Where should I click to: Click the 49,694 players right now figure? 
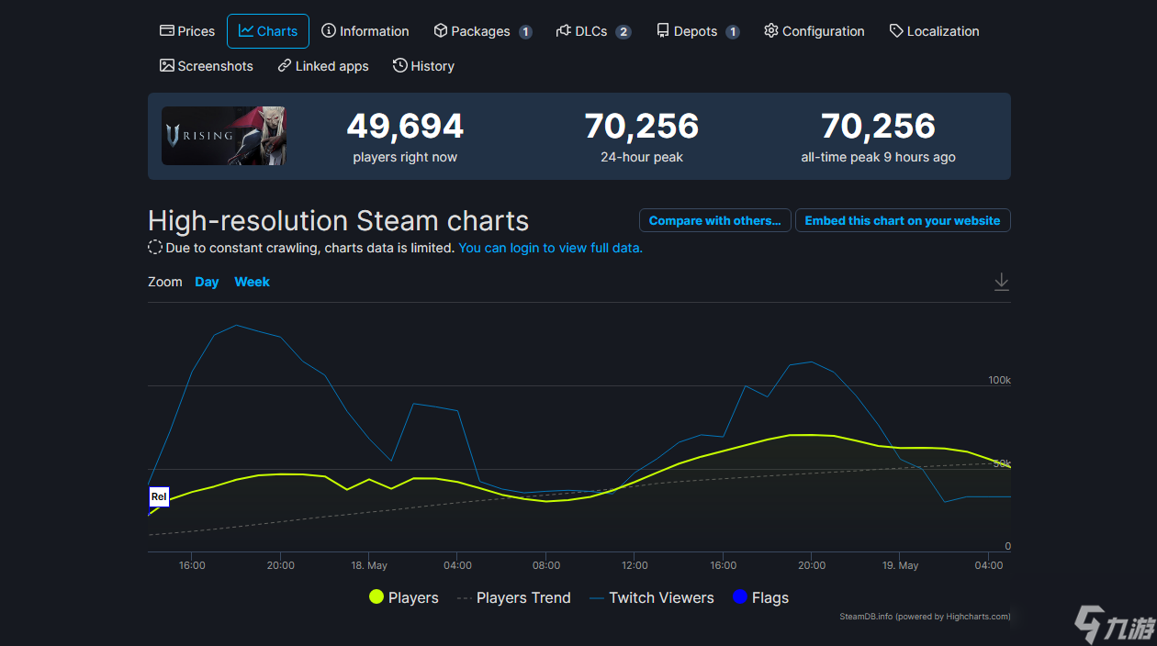[x=405, y=126]
